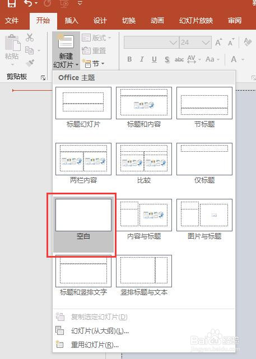Toggle Strikethrough abc formatting

(x=179, y=60)
